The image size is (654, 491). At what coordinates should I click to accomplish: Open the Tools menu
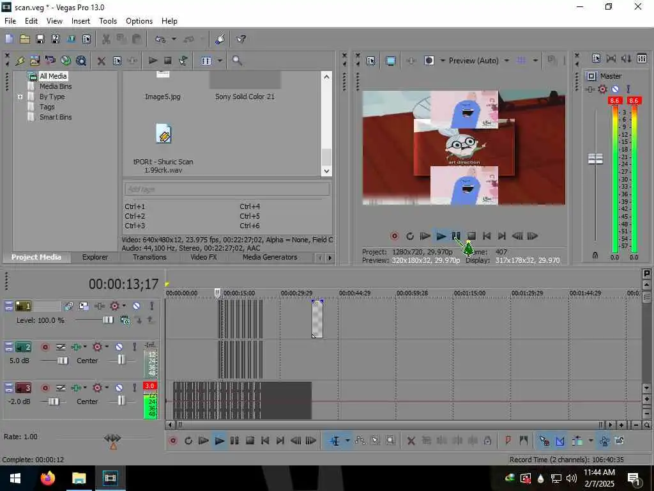(107, 21)
